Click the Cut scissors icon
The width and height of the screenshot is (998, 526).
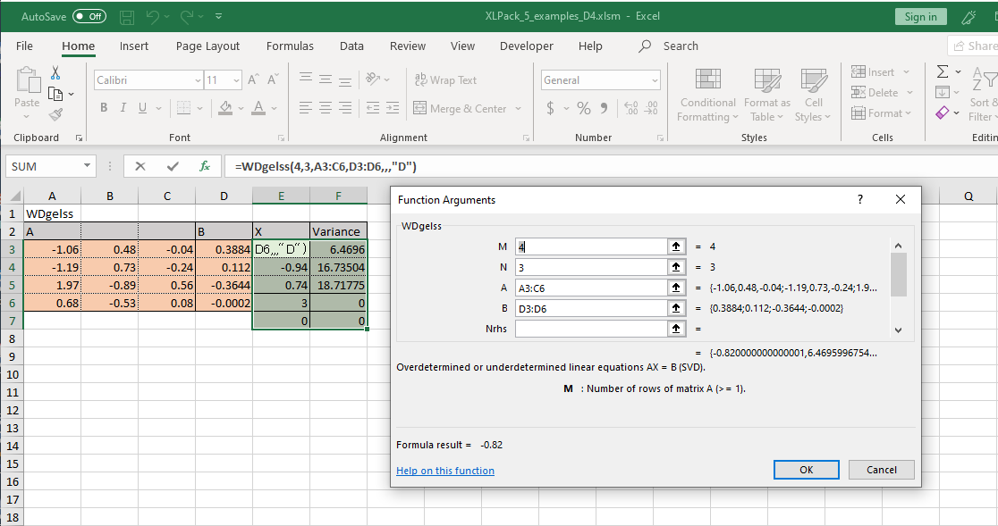point(55,73)
